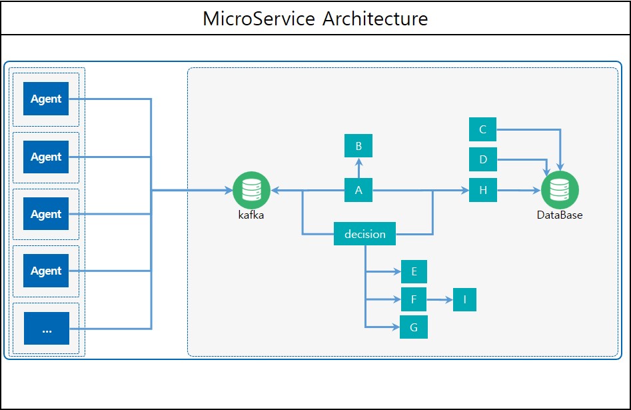
Task: Click service node F
Action: [x=414, y=300]
